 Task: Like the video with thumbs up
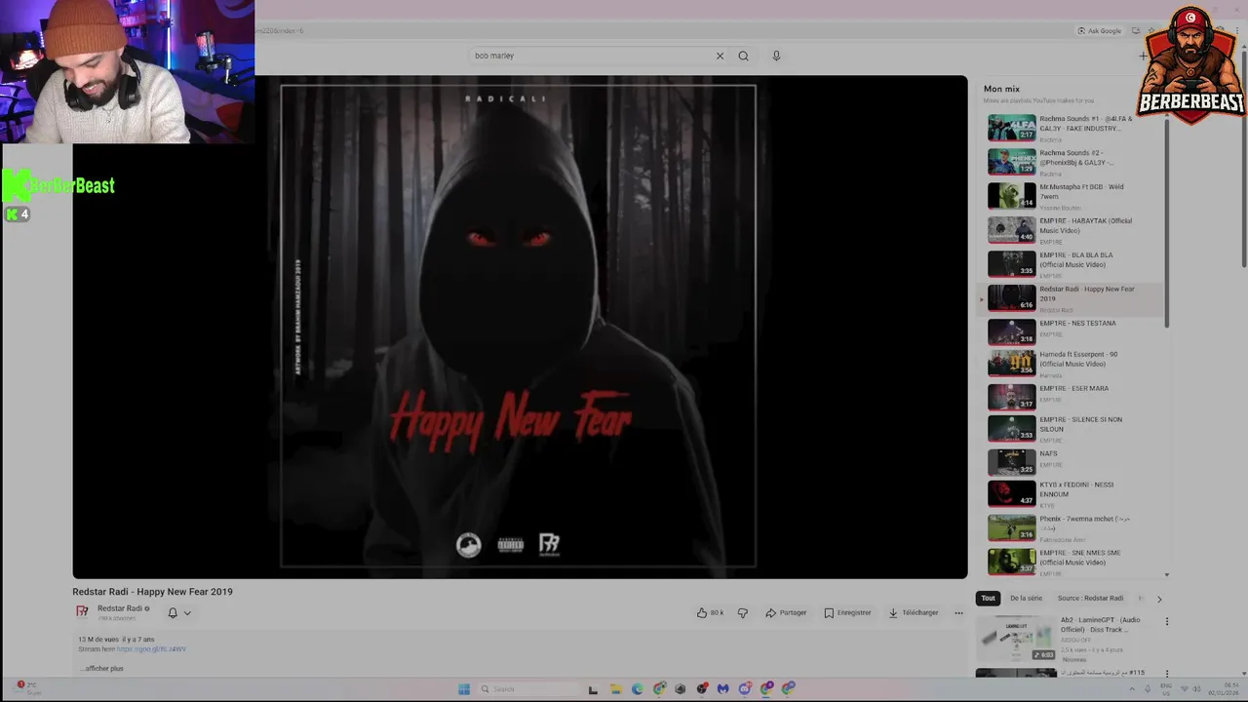point(710,613)
